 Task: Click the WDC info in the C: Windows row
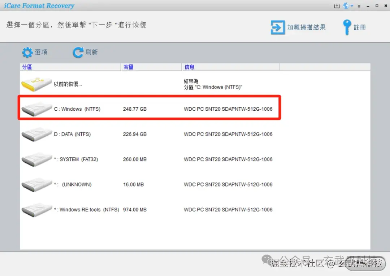(x=228, y=109)
